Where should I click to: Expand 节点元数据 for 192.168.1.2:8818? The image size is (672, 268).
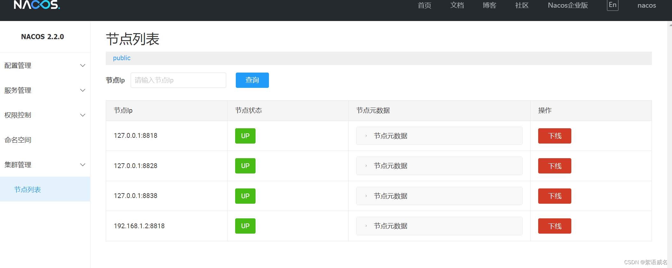click(x=439, y=226)
